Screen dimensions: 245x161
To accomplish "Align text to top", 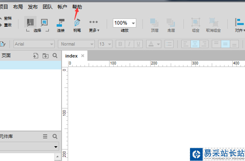I will (x=216, y=44).
